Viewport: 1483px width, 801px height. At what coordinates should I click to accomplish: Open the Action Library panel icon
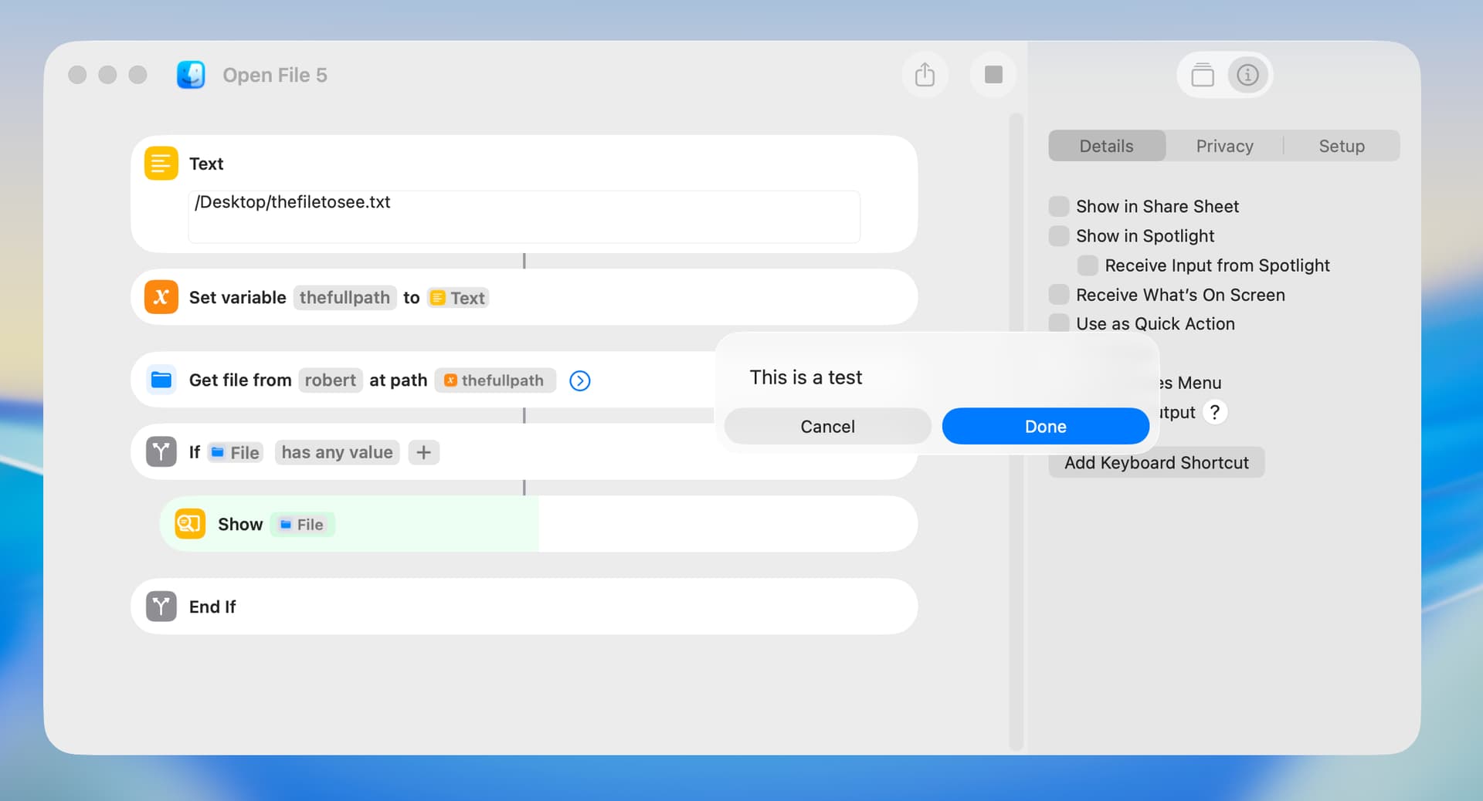click(x=1202, y=75)
